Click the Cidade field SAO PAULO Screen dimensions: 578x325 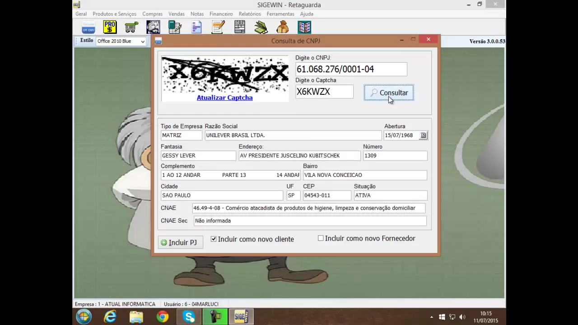[x=222, y=195]
